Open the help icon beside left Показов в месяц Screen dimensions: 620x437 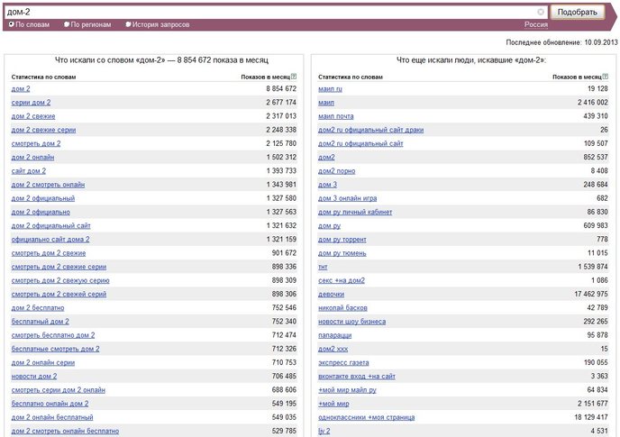click(x=294, y=77)
